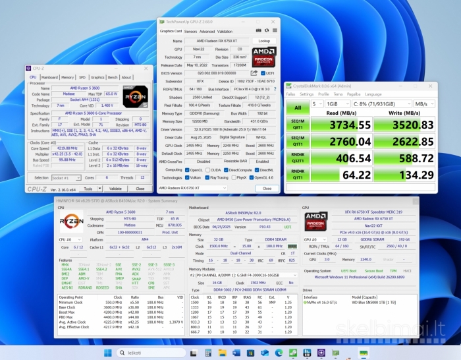Click the AMD Radeon logo in GPU-Z
The image size is (461, 360).
(264, 57)
